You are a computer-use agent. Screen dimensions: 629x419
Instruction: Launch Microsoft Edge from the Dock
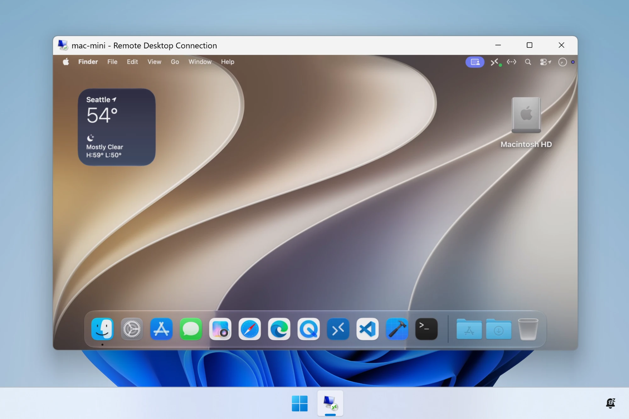(279, 329)
